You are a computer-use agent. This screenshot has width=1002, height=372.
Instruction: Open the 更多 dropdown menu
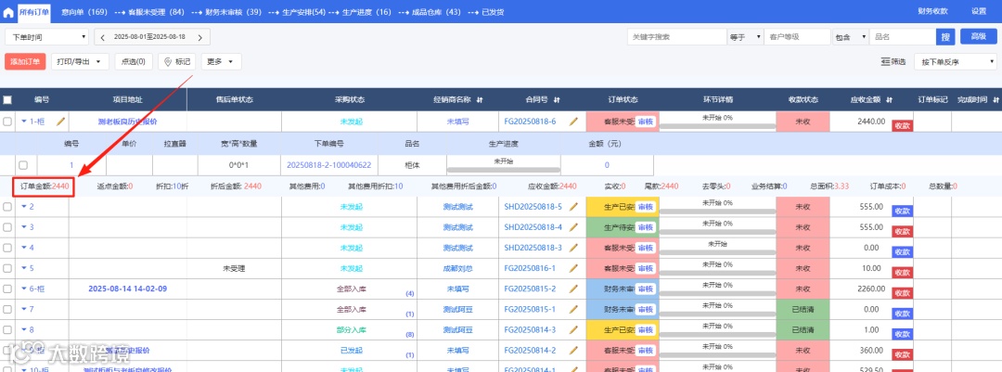coord(221,62)
